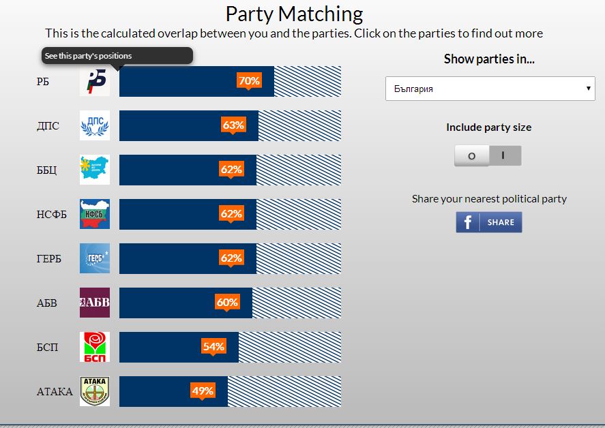Open the АТАКА shield logo icon

[95, 391]
